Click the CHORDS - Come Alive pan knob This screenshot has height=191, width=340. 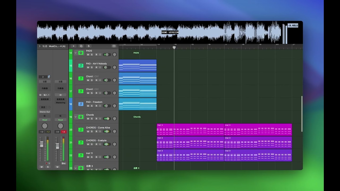[x=114, y=131]
